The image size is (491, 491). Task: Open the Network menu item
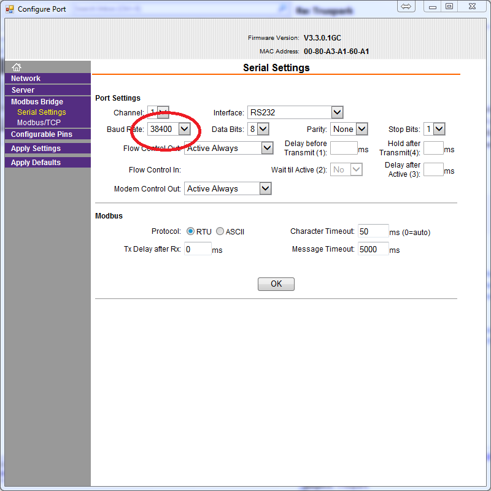coord(26,79)
